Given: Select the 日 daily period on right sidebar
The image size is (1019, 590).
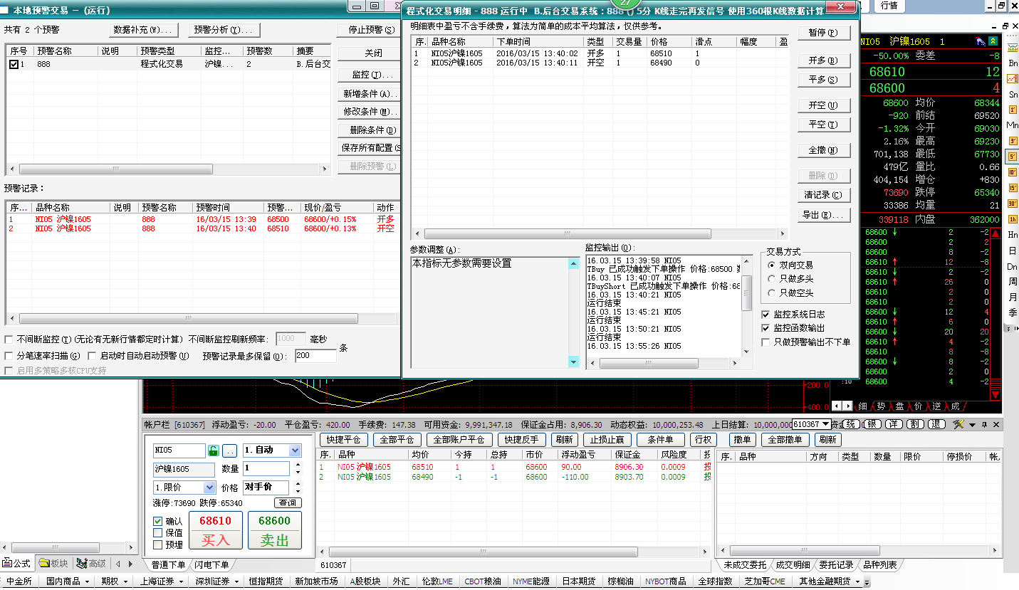Looking at the screenshot, I should (1013, 251).
